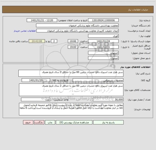Click the چاپ print button
The image size is (156, 150).
[50, 122]
